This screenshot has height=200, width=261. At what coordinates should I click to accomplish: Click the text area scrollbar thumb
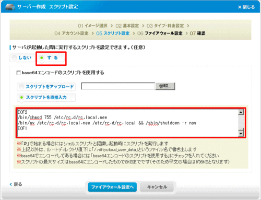pyautogui.click(x=241, y=130)
